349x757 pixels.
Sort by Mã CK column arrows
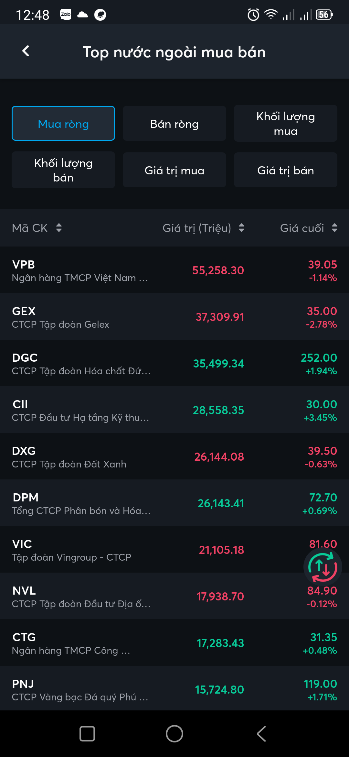tap(58, 228)
